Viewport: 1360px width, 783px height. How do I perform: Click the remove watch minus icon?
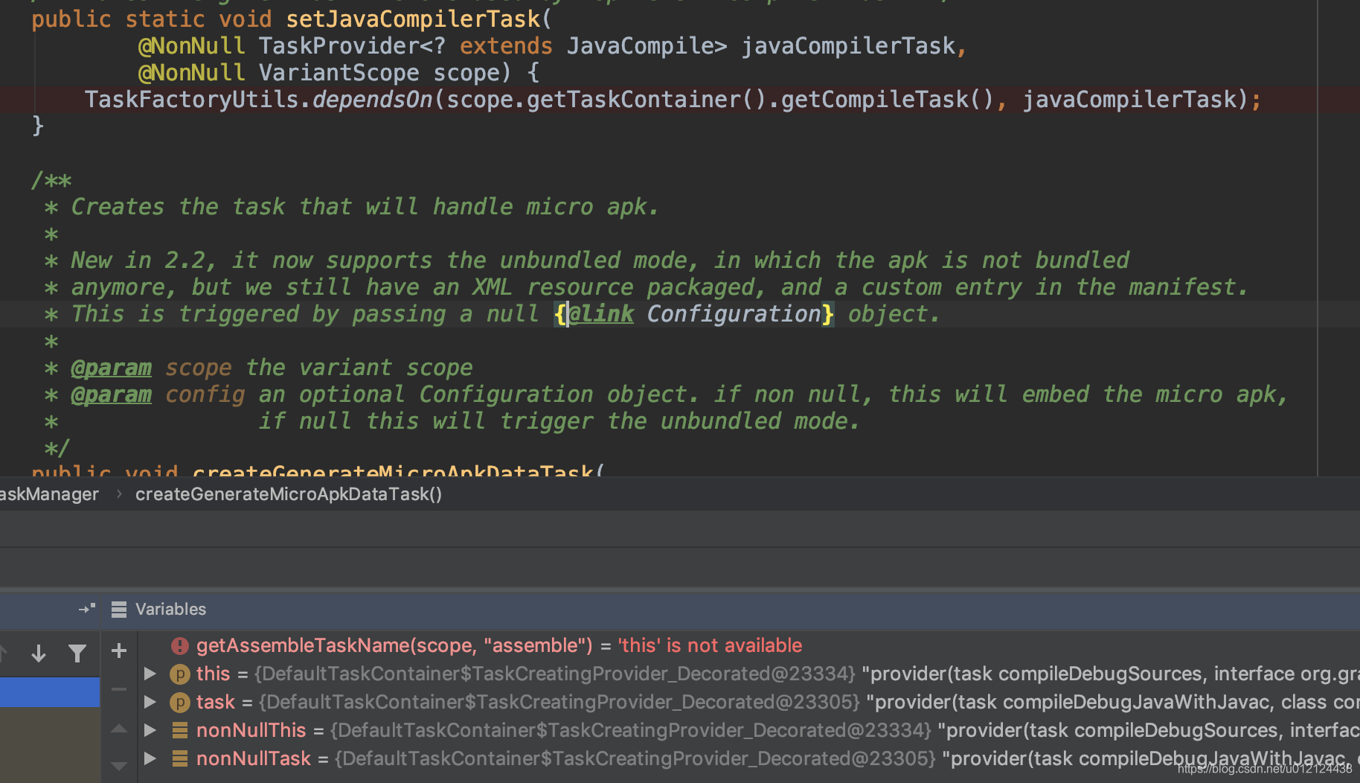tap(118, 689)
